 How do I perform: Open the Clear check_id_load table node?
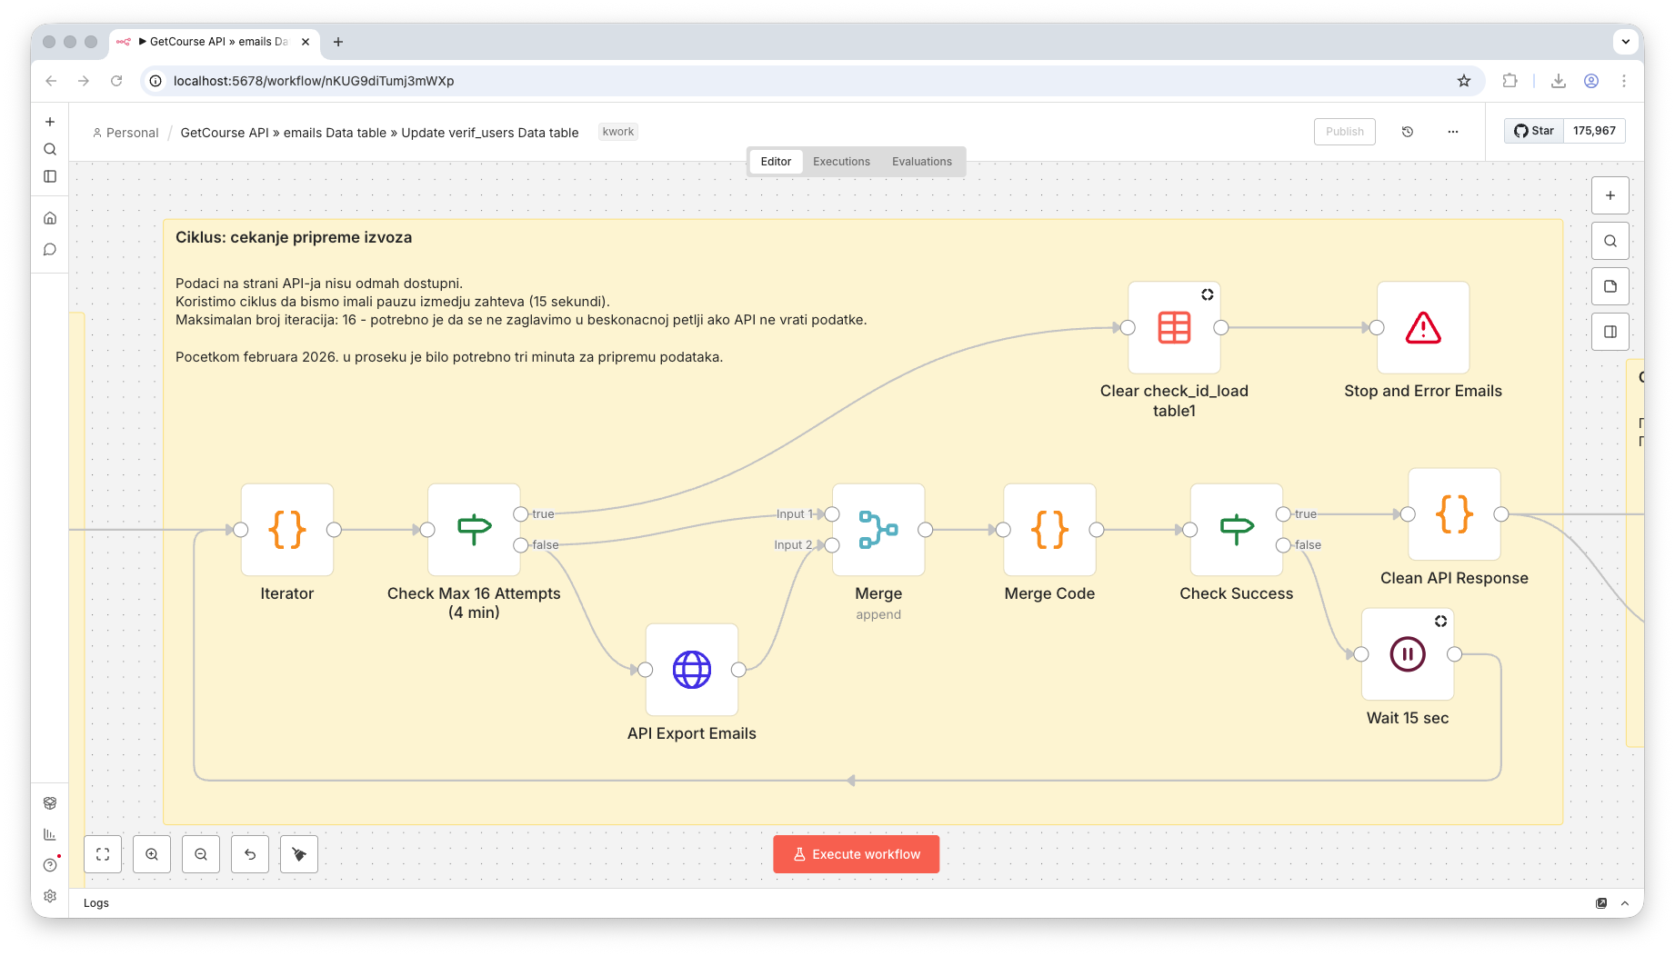[1173, 327]
